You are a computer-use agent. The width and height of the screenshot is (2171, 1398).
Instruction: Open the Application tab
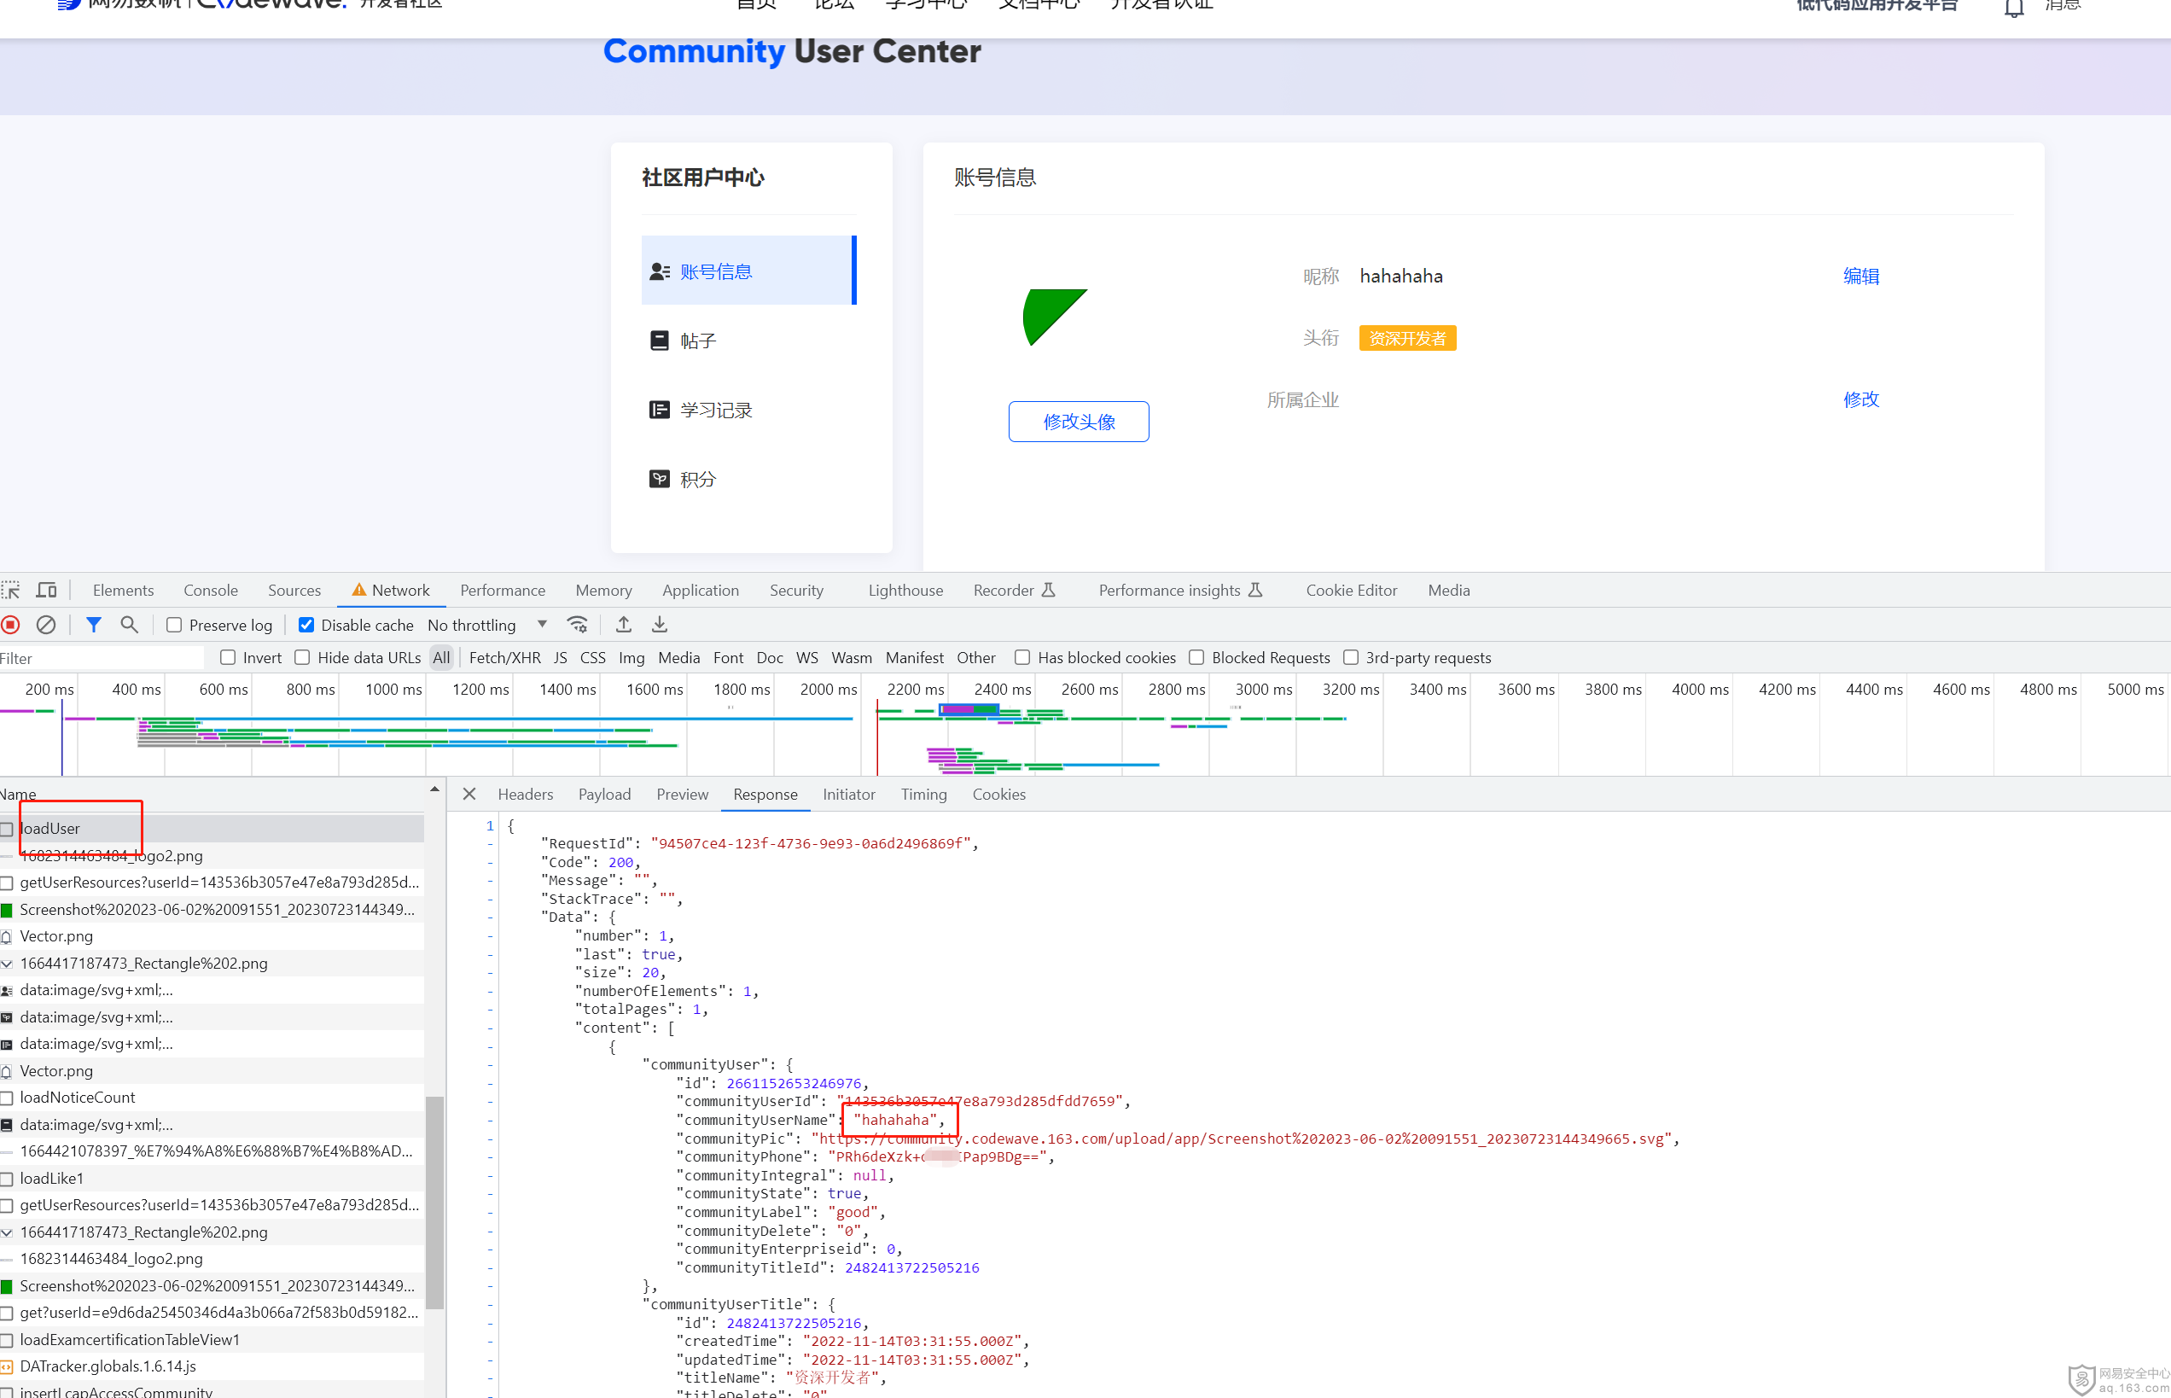click(x=701, y=590)
